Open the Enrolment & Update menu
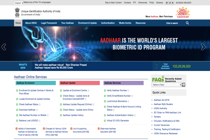The image size is (210, 140). click(87, 23)
